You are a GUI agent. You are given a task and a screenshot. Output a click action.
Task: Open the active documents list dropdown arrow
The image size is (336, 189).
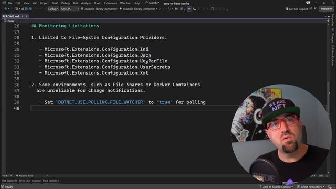(x=325, y=16)
